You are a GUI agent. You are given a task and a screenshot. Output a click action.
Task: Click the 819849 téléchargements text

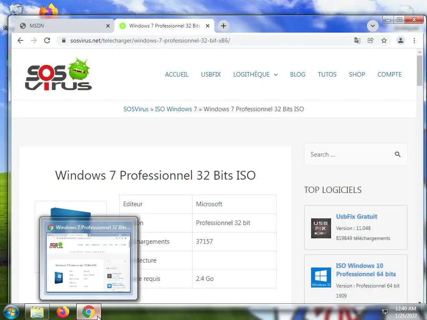click(363, 238)
